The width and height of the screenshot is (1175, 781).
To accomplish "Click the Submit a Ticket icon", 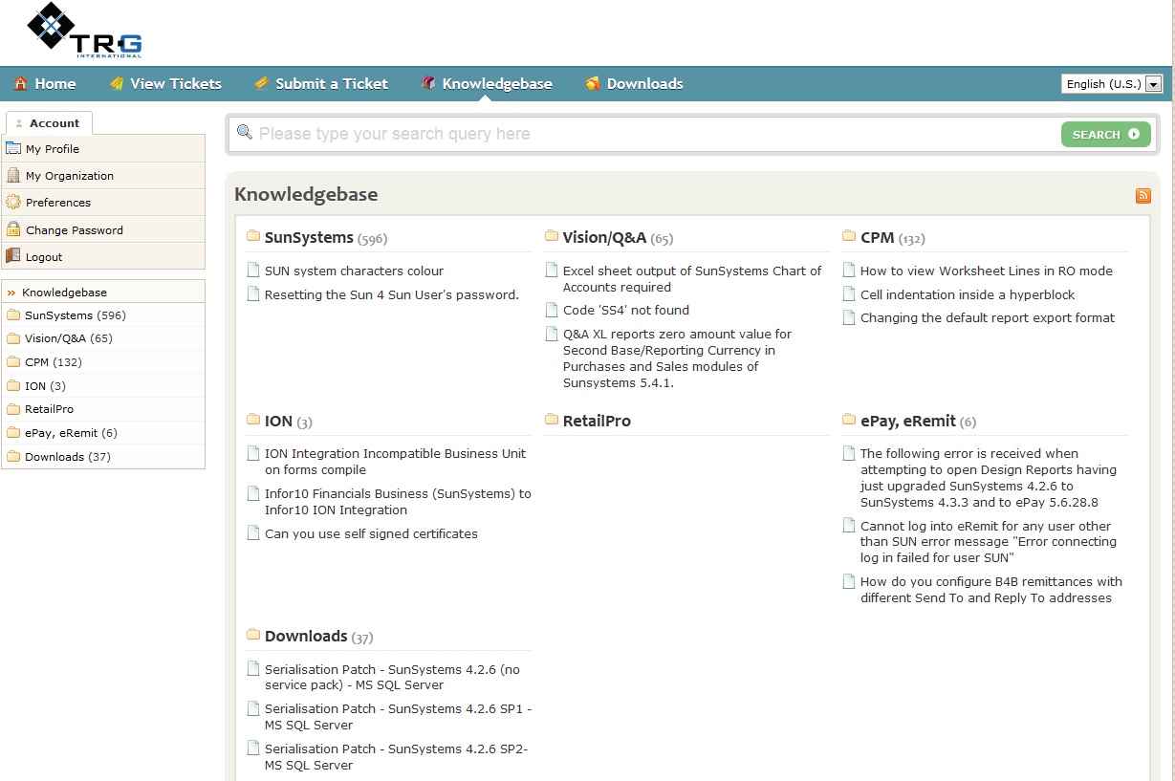I will [x=262, y=84].
